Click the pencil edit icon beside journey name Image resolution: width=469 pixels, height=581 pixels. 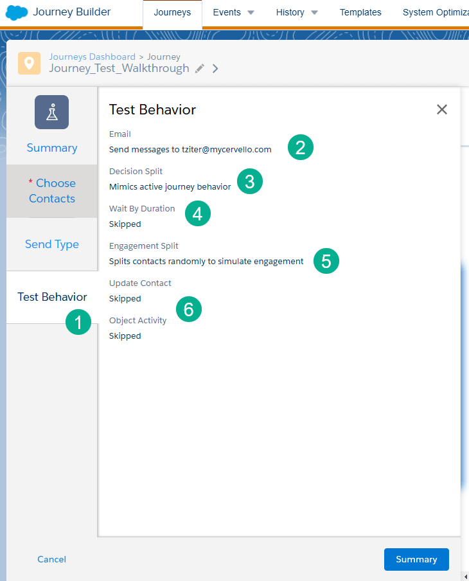200,69
